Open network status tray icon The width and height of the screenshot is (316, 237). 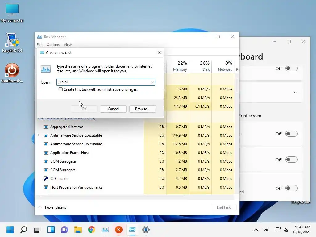click(278, 230)
